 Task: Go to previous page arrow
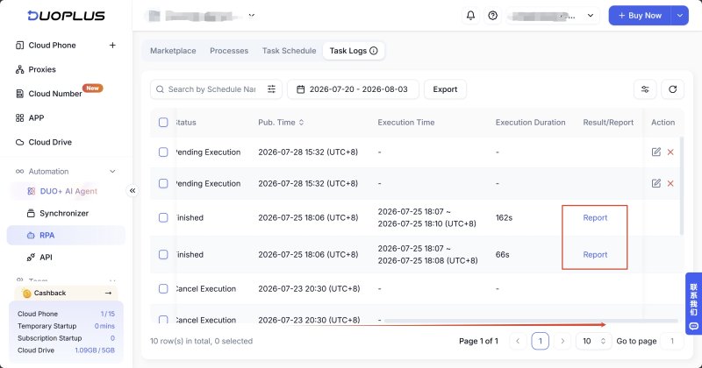tap(518, 341)
